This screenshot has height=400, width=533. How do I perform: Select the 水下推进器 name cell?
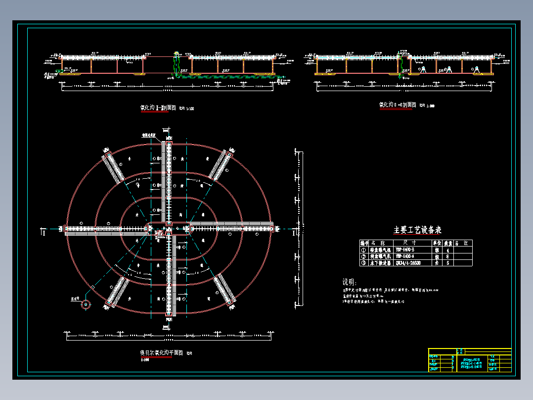381,263
